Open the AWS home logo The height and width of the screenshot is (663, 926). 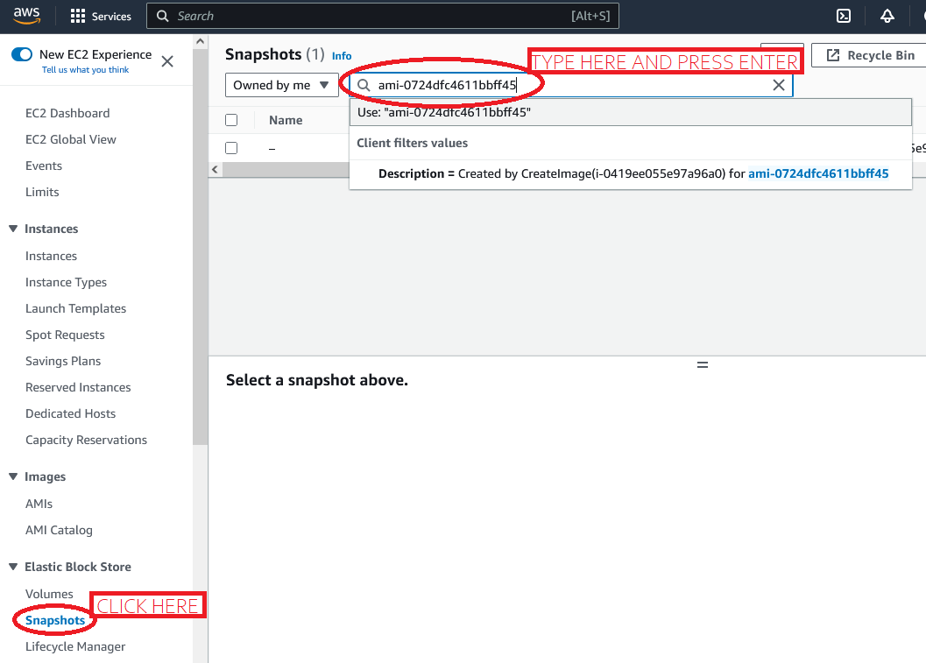pos(26,16)
